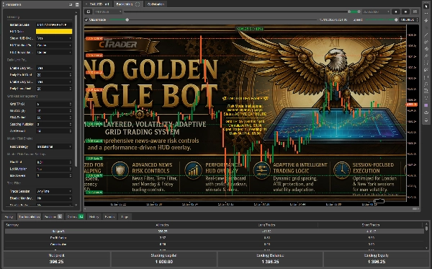Click the Grid TP stepper arrows
The width and height of the screenshot is (432, 269).
tap(71, 104)
